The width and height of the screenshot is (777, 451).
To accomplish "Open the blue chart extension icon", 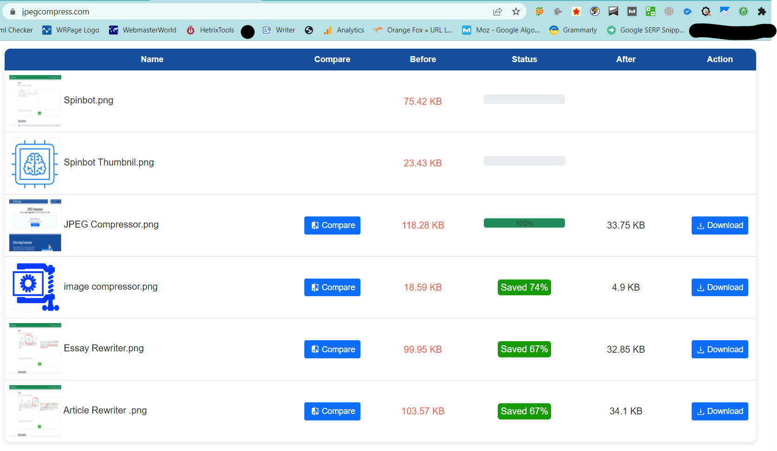I will [x=725, y=12].
